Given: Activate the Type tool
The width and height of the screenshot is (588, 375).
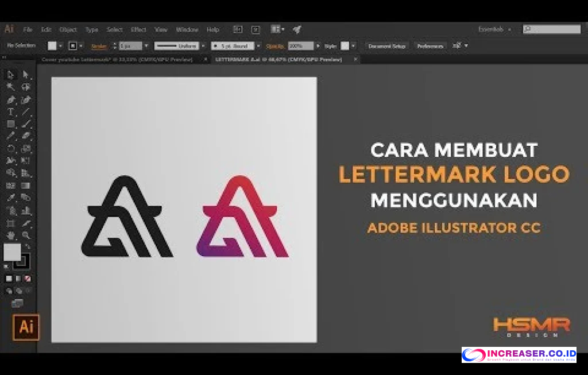Looking at the screenshot, I should (x=10, y=111).
